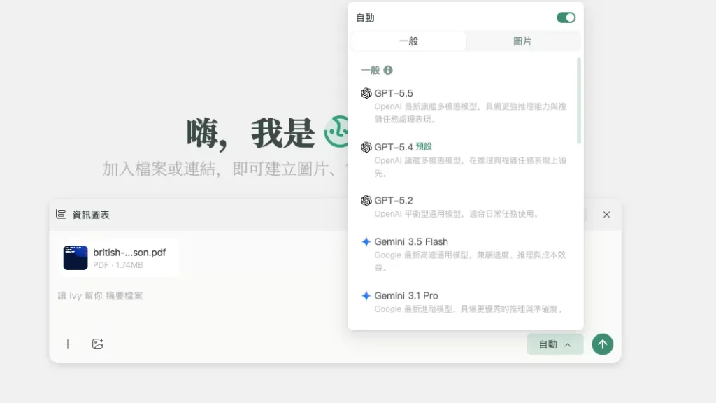Toggle the 自動 switch off
Screen dimensions: 716x403
(x=566, y=17)
